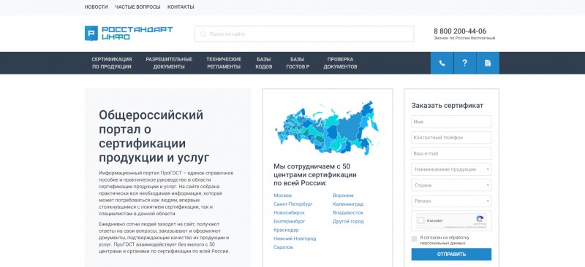Click the Заказать сертификат form heading

pos(448,105)
